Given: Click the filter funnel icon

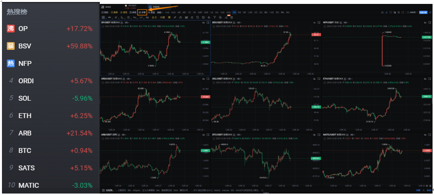Looking at the screenshot, I should (214, 18).
